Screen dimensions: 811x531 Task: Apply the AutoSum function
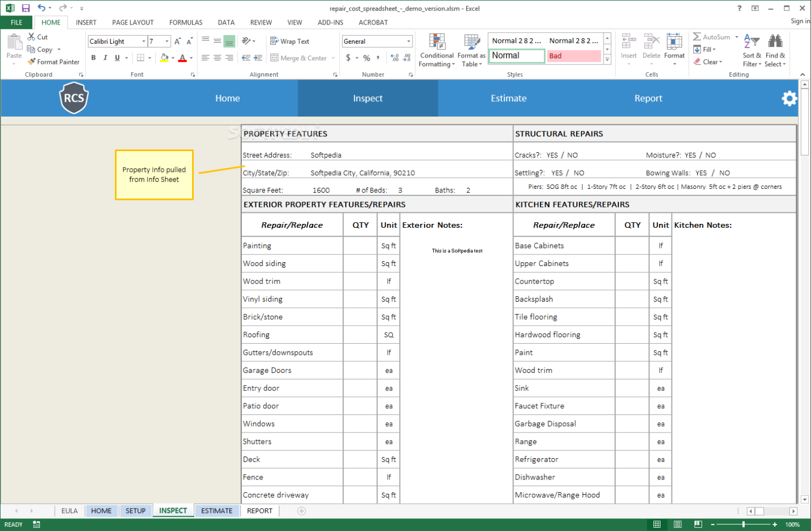coord(712,37)
